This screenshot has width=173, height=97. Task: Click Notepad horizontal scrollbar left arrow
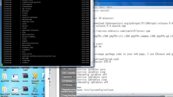pos(78,94)
